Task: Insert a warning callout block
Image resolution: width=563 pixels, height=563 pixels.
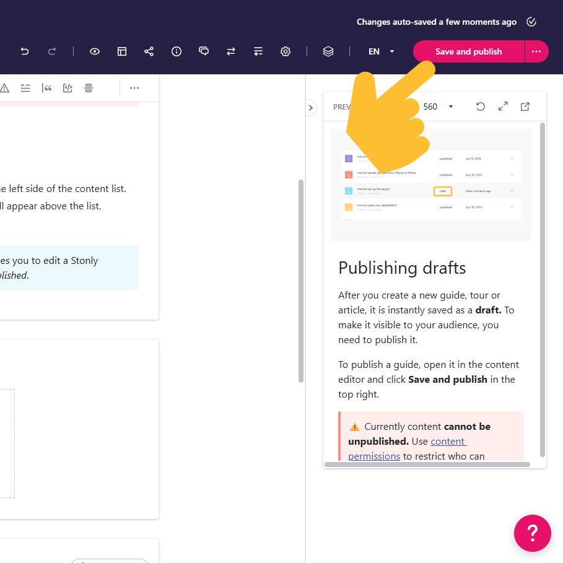Action: tap(4, 88)
